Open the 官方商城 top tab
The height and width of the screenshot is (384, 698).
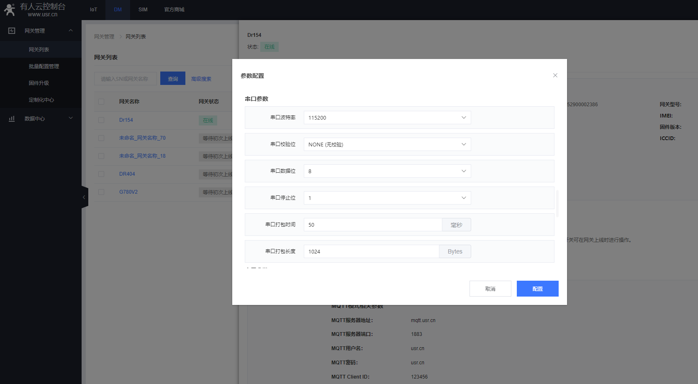pos(174,10)
